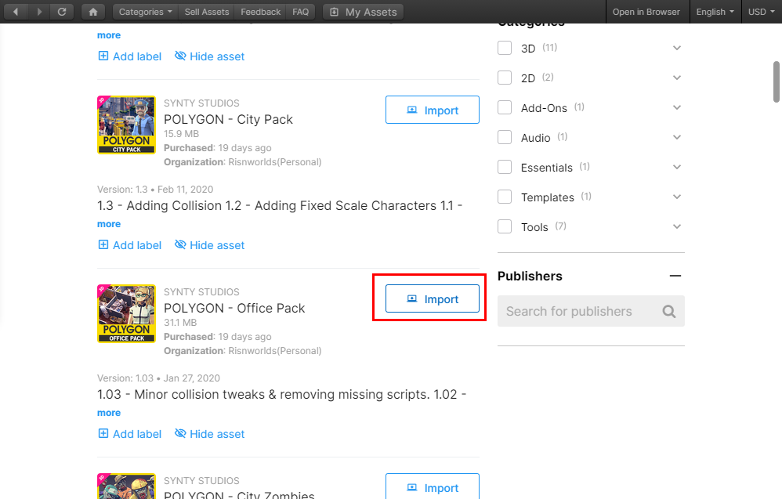Open Sell Assets in the top bar
The image size is (782, 499).
(x=207, y=12)
